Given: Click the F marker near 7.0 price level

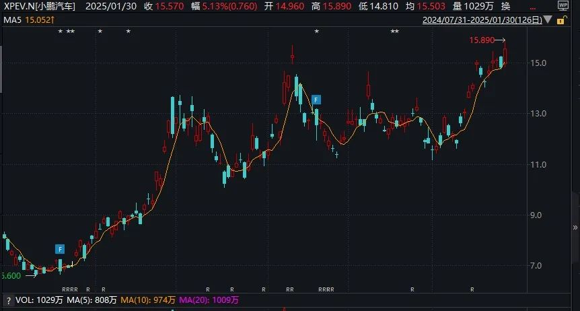Looking at the screenshot, I should [x=60, y=249].
